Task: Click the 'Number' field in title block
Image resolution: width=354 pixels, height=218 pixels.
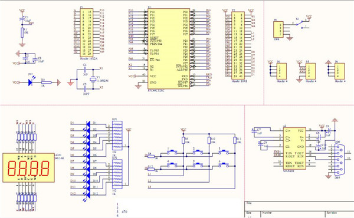Action: tap(267, 213)
